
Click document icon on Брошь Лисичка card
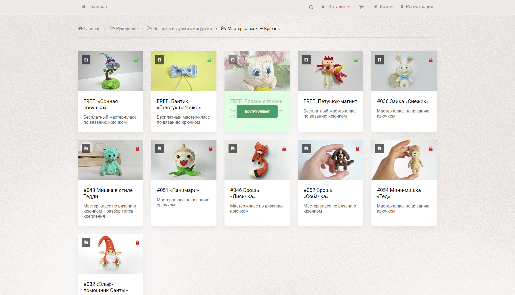pos(233,149)
